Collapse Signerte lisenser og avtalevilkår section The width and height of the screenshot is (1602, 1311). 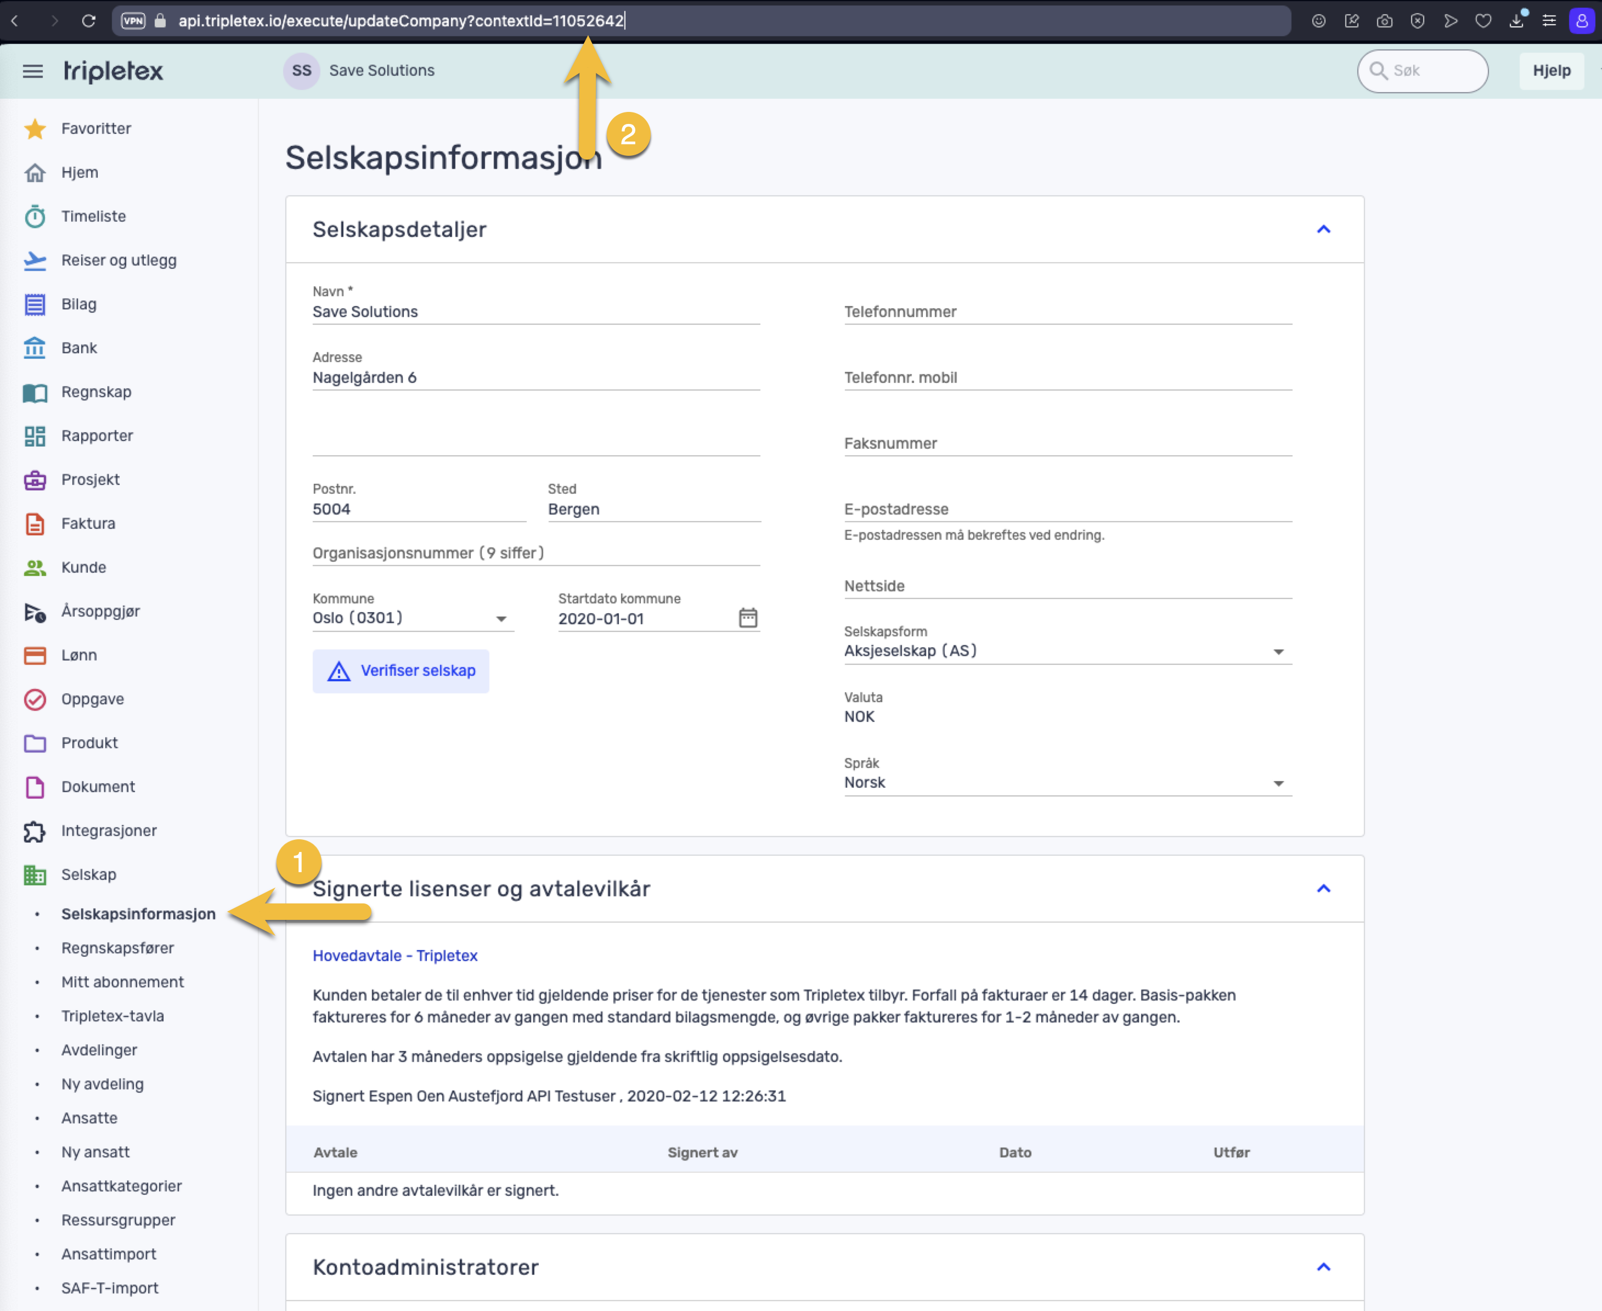[1323, 889]
